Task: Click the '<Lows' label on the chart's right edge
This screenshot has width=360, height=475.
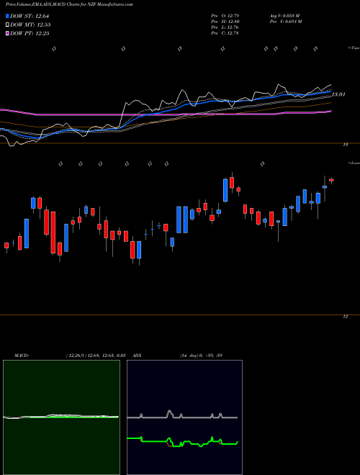Action: 354,163
